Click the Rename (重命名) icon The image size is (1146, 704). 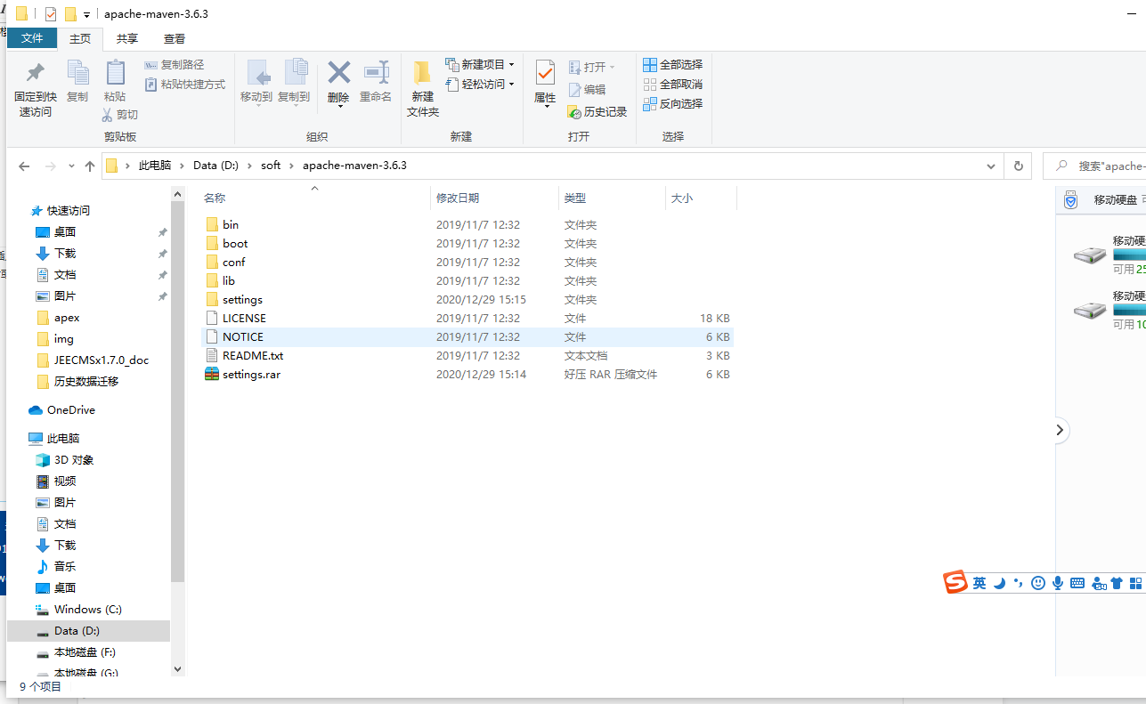[x=376, y=73]
